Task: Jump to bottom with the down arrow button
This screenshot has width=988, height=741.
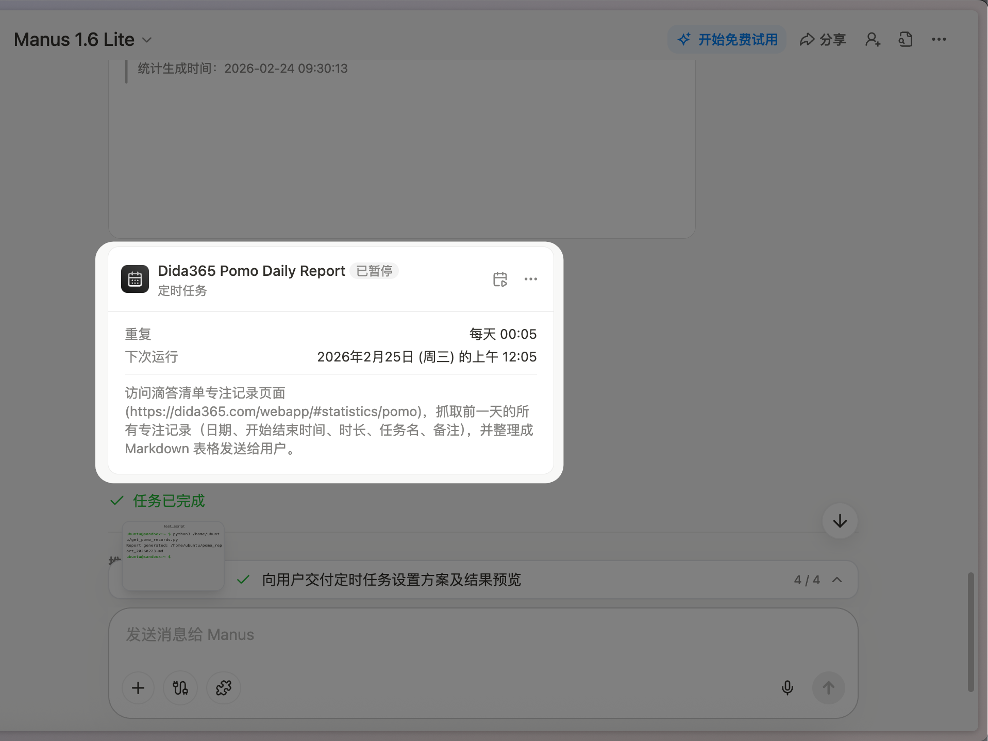Action: [x=840, y=521]
